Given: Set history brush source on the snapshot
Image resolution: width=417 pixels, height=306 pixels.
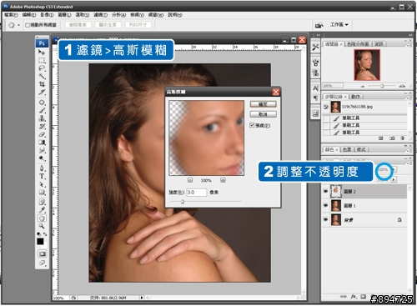Looking at the screenshot, I should click(325, 107).
